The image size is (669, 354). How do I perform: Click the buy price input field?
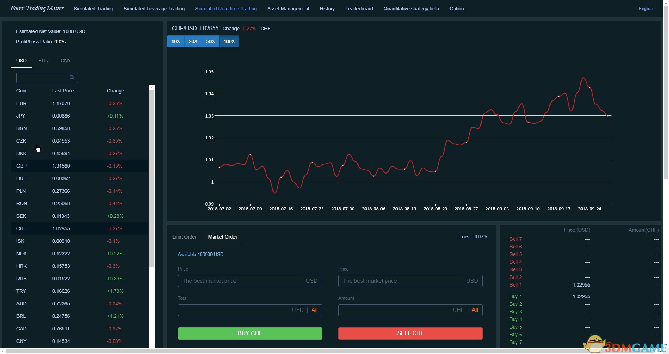pyautogui.click(x=250, y=281)
